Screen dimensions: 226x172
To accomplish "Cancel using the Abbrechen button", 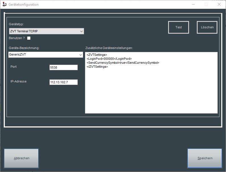I will click(21, 158).
